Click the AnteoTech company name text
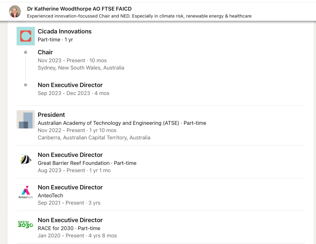This screenshot has height=244, width=316. (50, 196)
